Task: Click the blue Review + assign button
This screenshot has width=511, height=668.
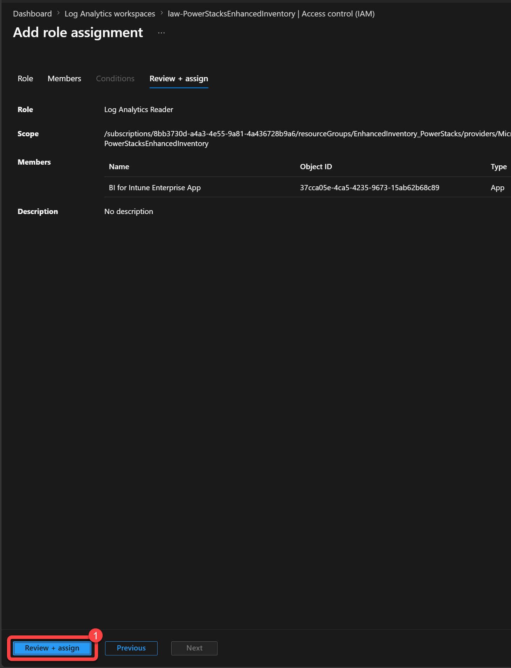Action: point(52,648)
